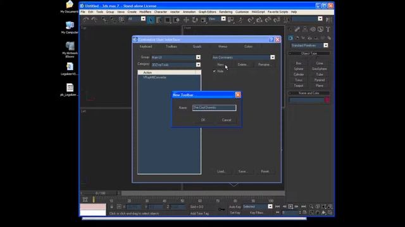Toggle the 3D Snaps icon

click(x=251, y=20)
